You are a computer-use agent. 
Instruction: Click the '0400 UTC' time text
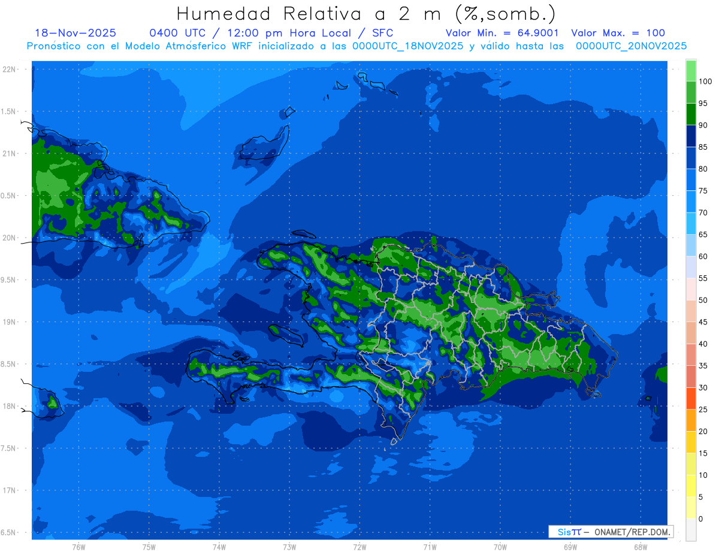coord(179,33)
